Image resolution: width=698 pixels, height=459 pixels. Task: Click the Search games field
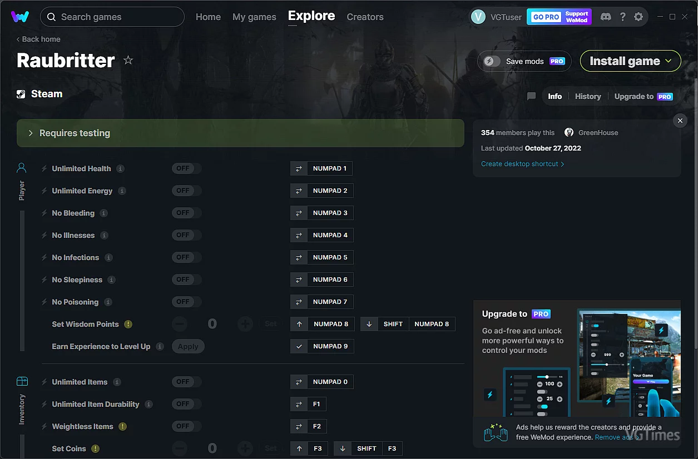click(x=112, y=17)
